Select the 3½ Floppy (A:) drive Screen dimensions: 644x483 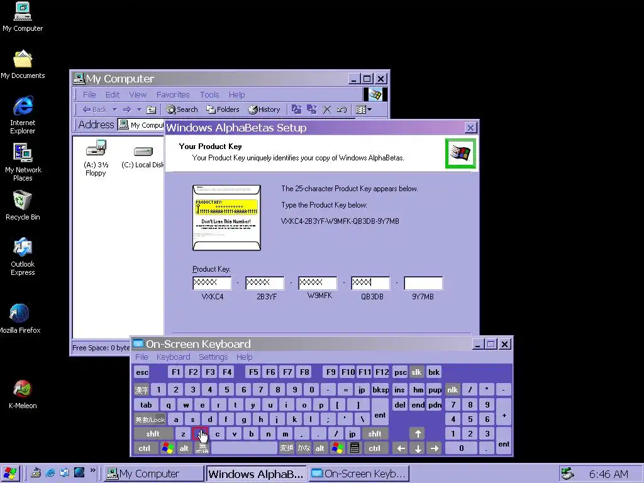pos(96,158)
